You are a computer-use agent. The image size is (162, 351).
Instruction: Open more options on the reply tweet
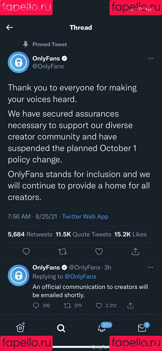pos(151,267)
